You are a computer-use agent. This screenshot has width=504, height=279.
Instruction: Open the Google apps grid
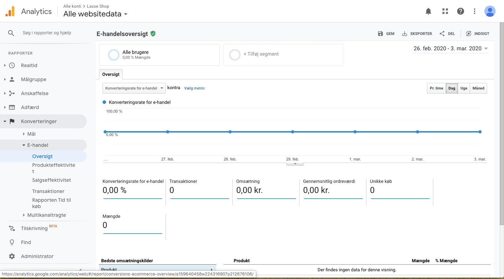pyautogui.click(x=445, y=11)
